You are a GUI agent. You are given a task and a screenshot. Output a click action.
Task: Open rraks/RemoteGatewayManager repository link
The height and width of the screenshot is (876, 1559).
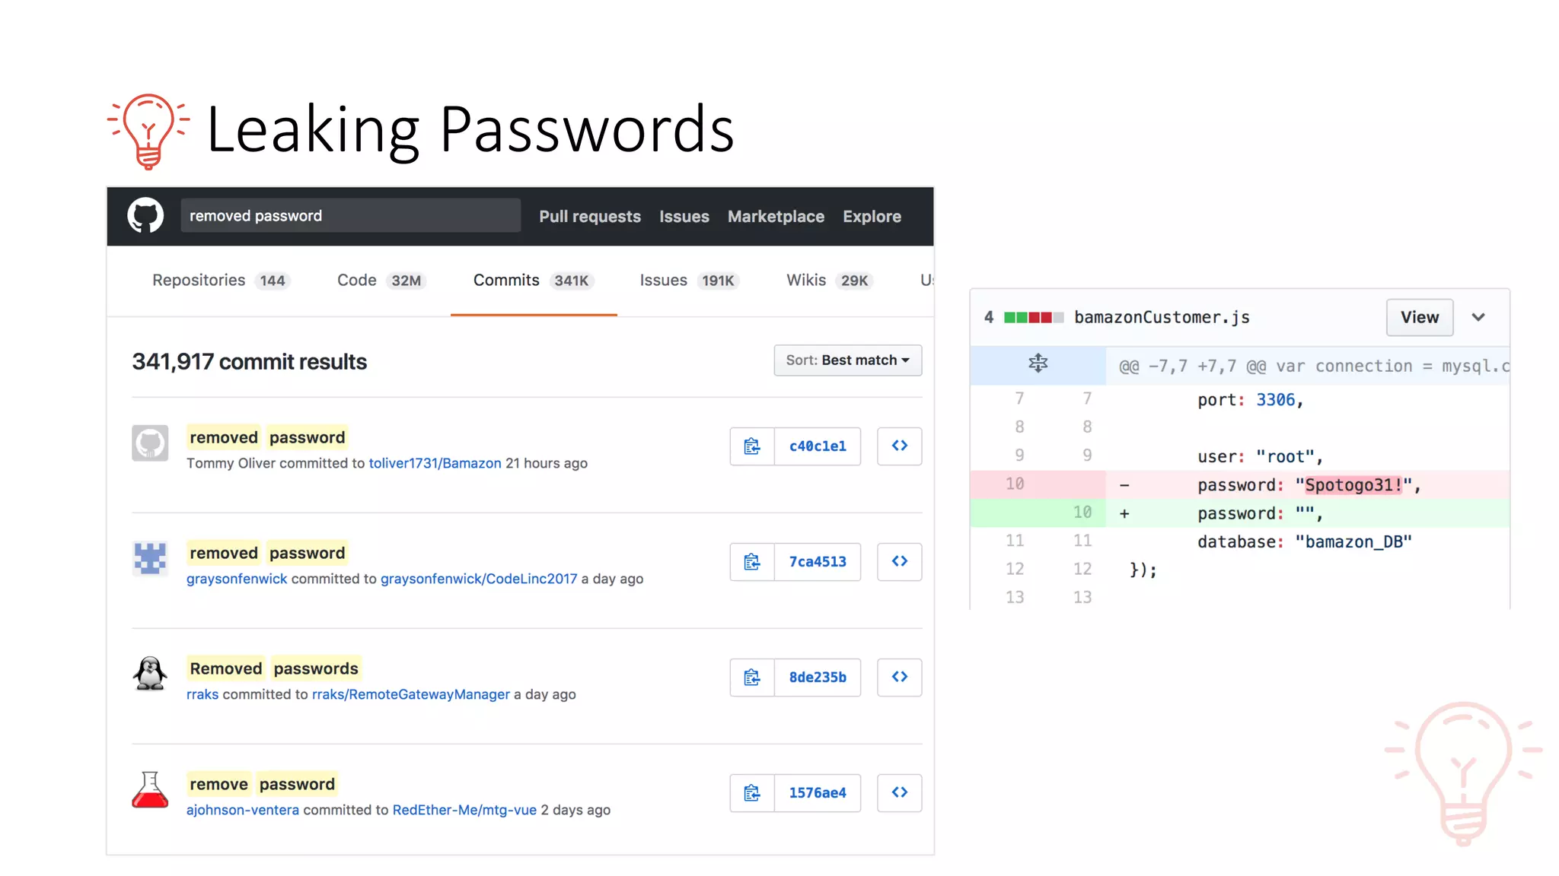[411, 695]
